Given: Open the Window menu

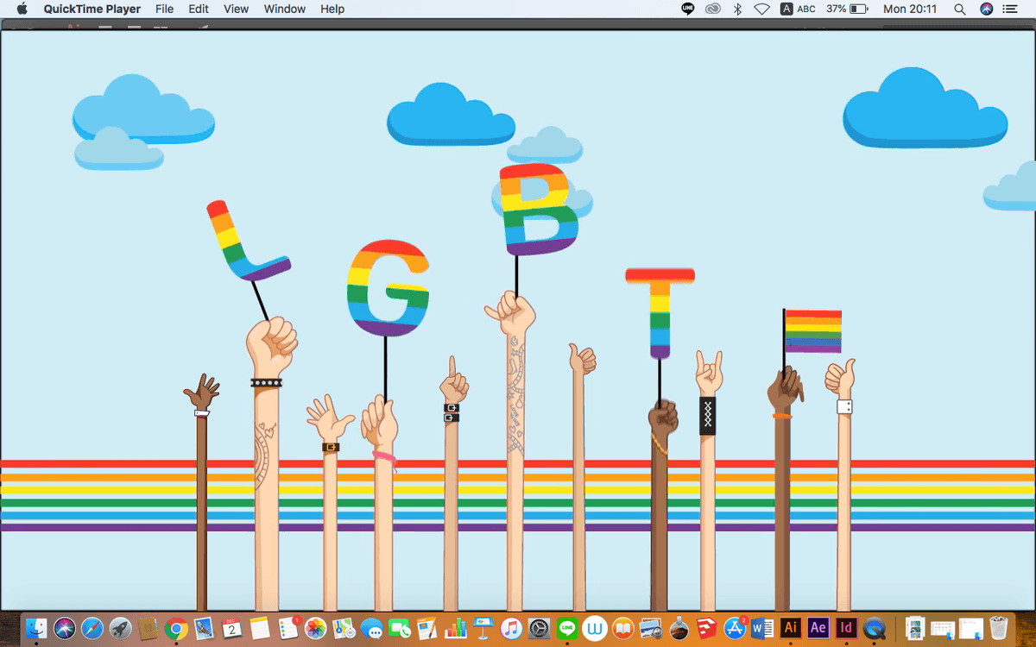Looking at the screenshot, I should coord(285,9).
